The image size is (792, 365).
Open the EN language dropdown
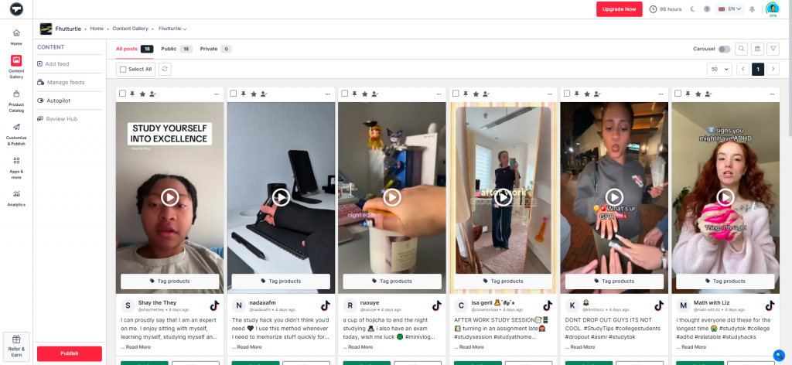pyautogui.click(x=731, y=9)
